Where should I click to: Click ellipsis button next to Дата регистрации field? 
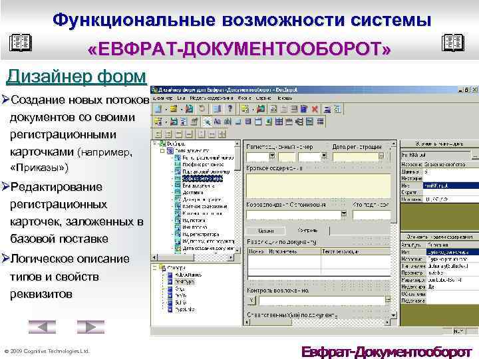point(381,156)
